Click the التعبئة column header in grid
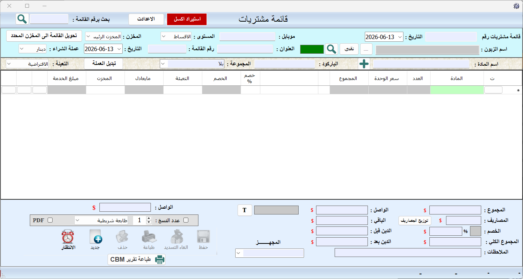 point(183,78)
